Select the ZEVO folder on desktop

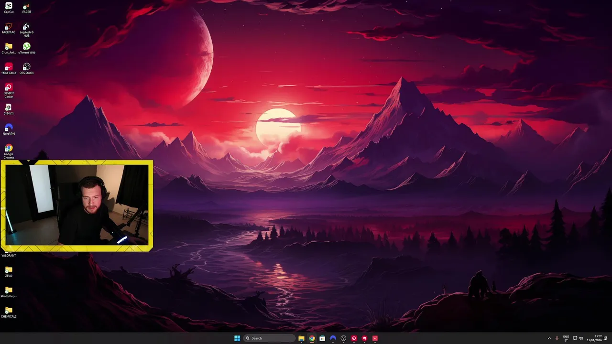click(x=9, y=272)
